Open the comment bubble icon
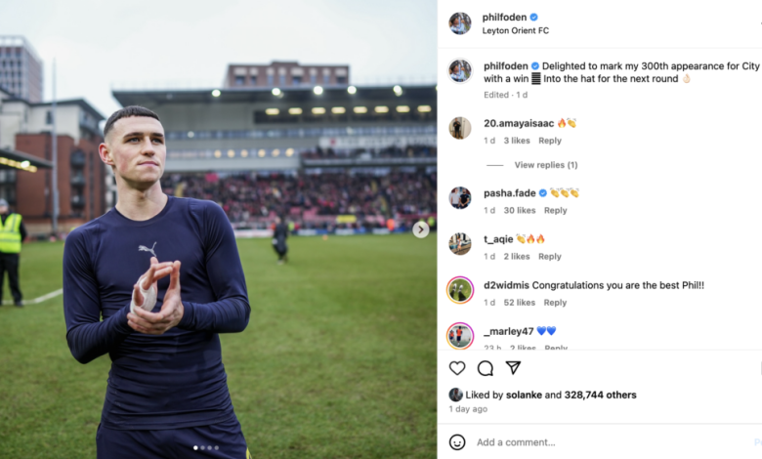762x459 pixels. click(485, 368)
